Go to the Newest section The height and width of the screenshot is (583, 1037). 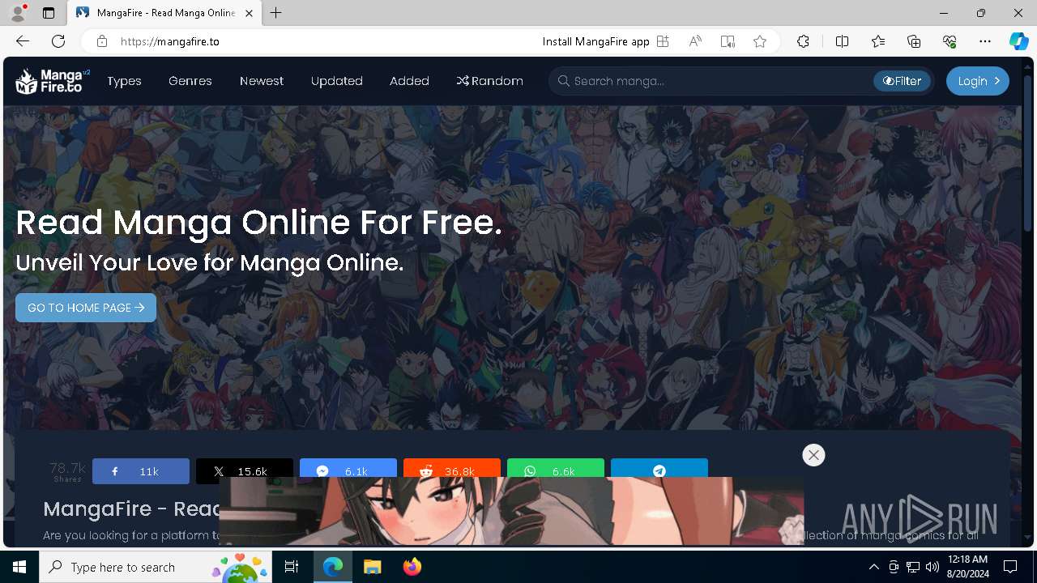coord(262,81)
